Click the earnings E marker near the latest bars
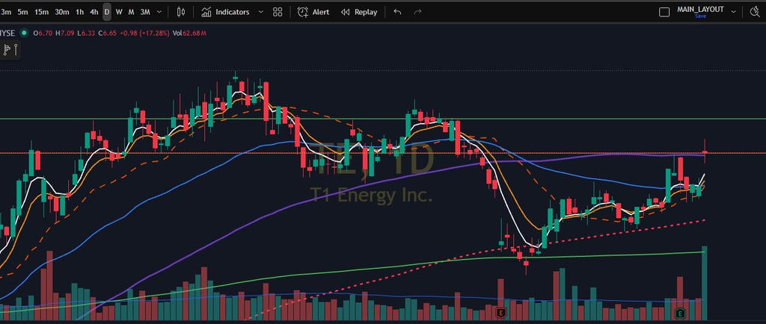 pyautogui.click(x=681, y=312)
